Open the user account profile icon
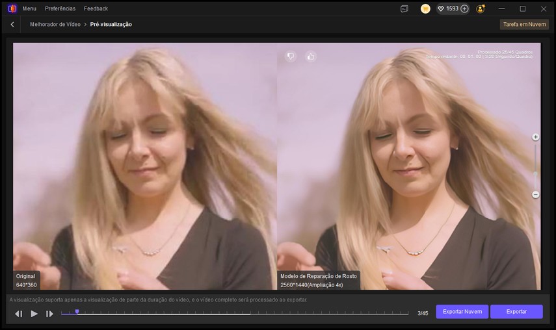The height and width of the screenshot is (330, 556). coord(481,8)
